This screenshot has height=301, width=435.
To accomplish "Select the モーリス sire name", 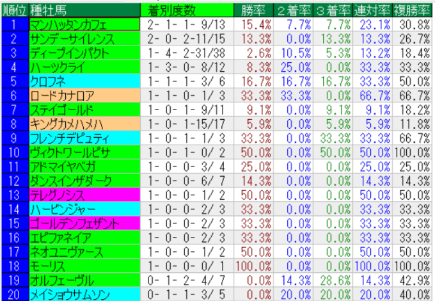I will (x=84, y=266).
